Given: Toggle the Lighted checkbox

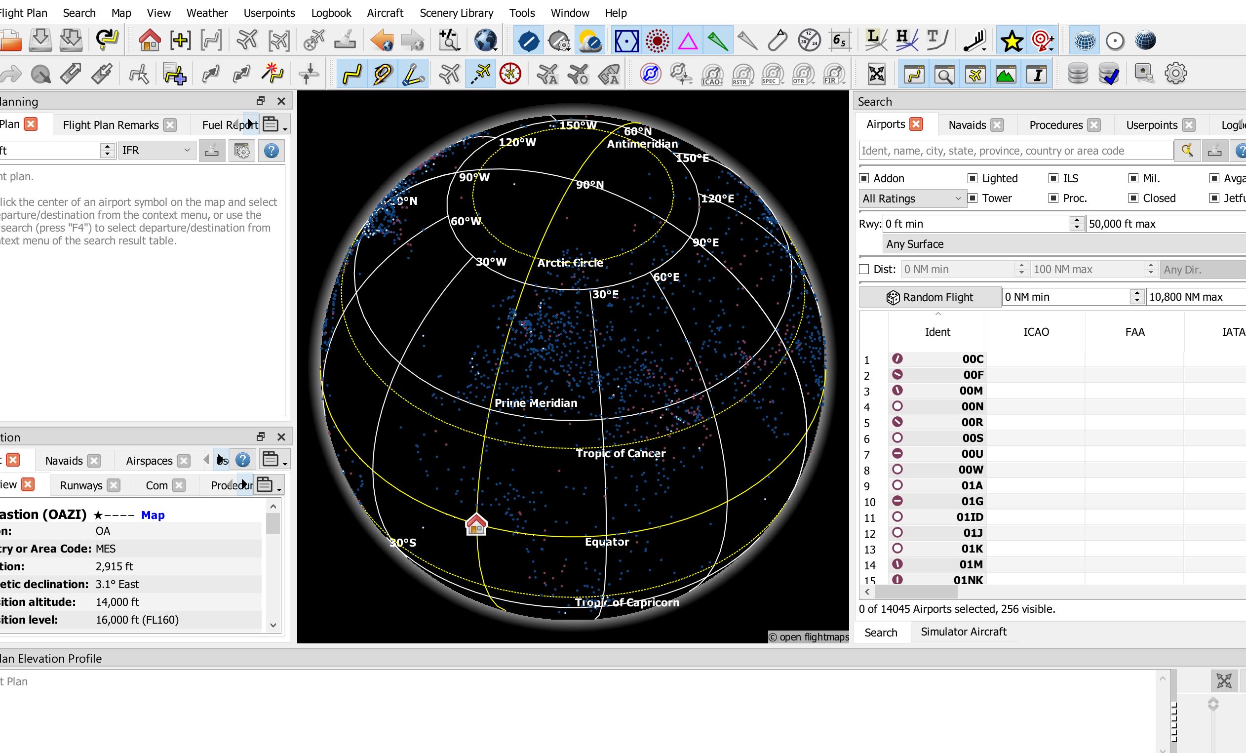Looking at the screenshot, I should 972,178.
